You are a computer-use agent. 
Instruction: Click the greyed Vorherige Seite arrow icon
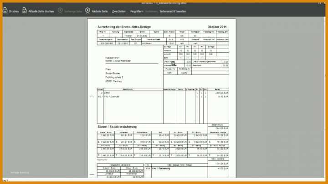pyautogui.click(x=60, y=10)
